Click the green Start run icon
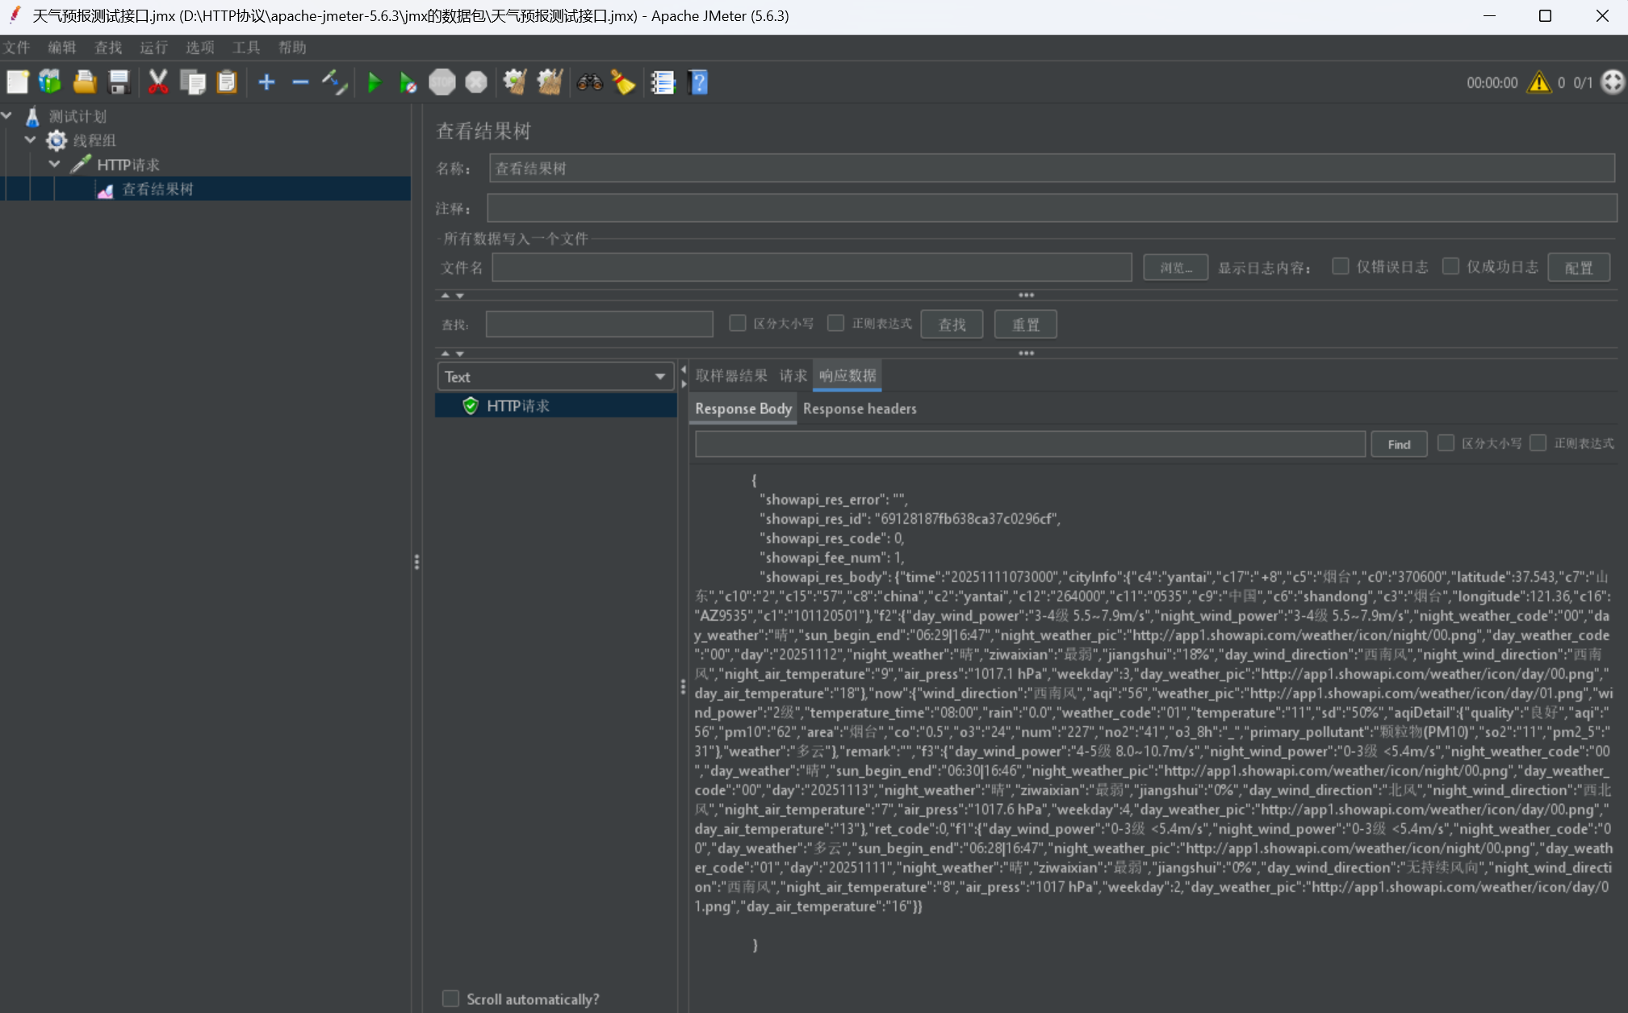This screenshot has height=1013, width=1628. click(374, 82)
